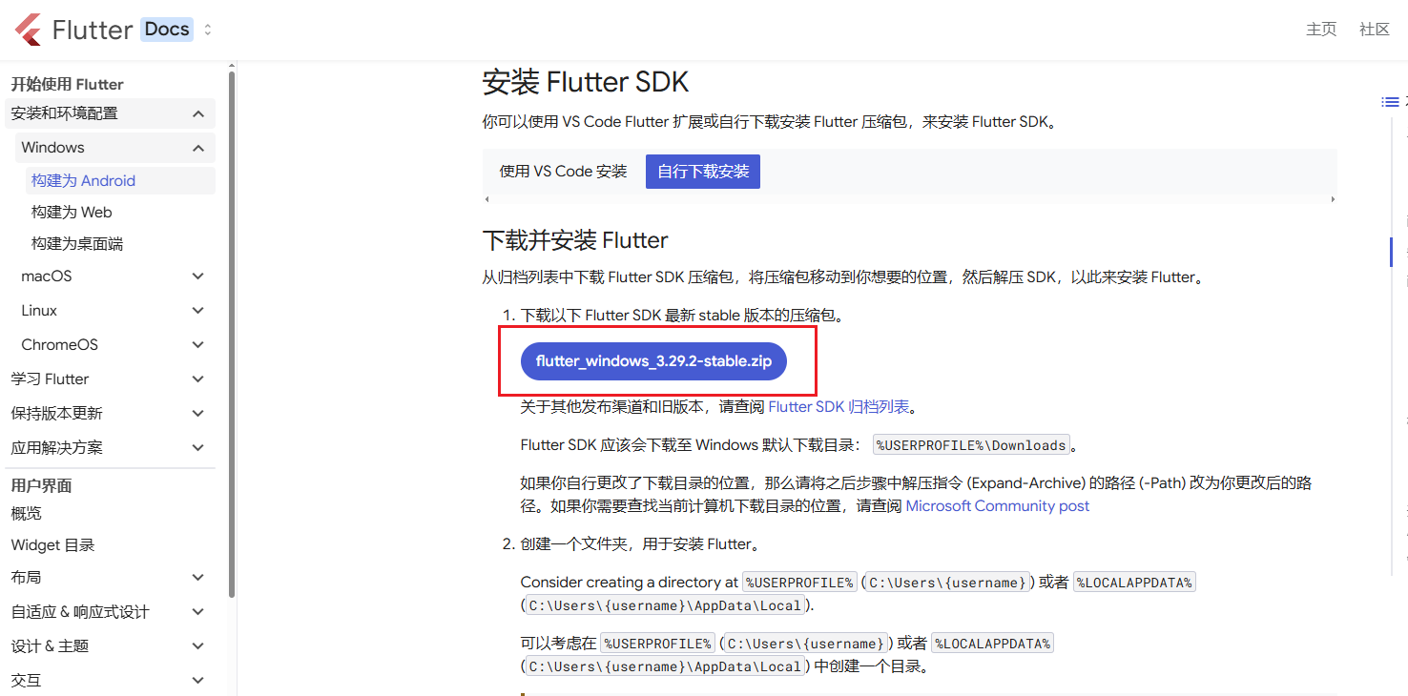Image resolution: width=1408 pixels, height=696 pixels.
Task: Click the 安装 Flutter SDK heading
Action: [x=586, y=82]
